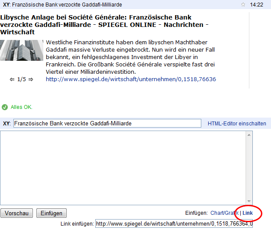
Task: Switch on the HTML-Editor einschalten link
Action: [237, 124]
